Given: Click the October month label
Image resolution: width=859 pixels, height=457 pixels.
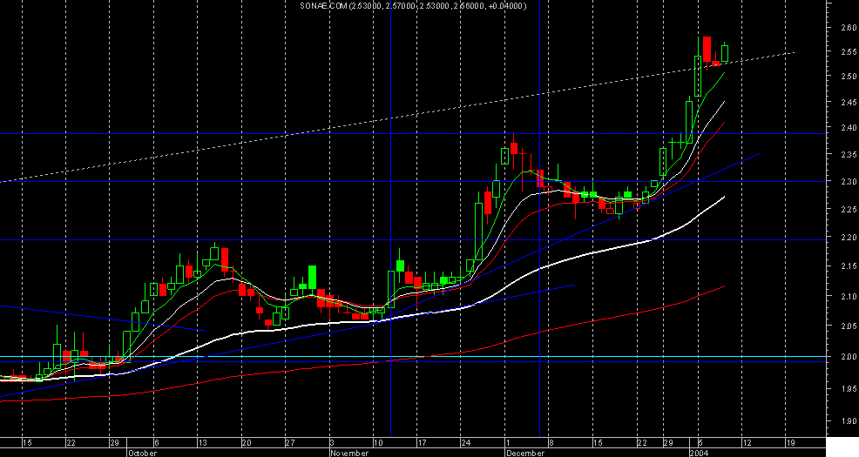Looking at the screenshot, I should pyautogui.click(x=142, y=453).
